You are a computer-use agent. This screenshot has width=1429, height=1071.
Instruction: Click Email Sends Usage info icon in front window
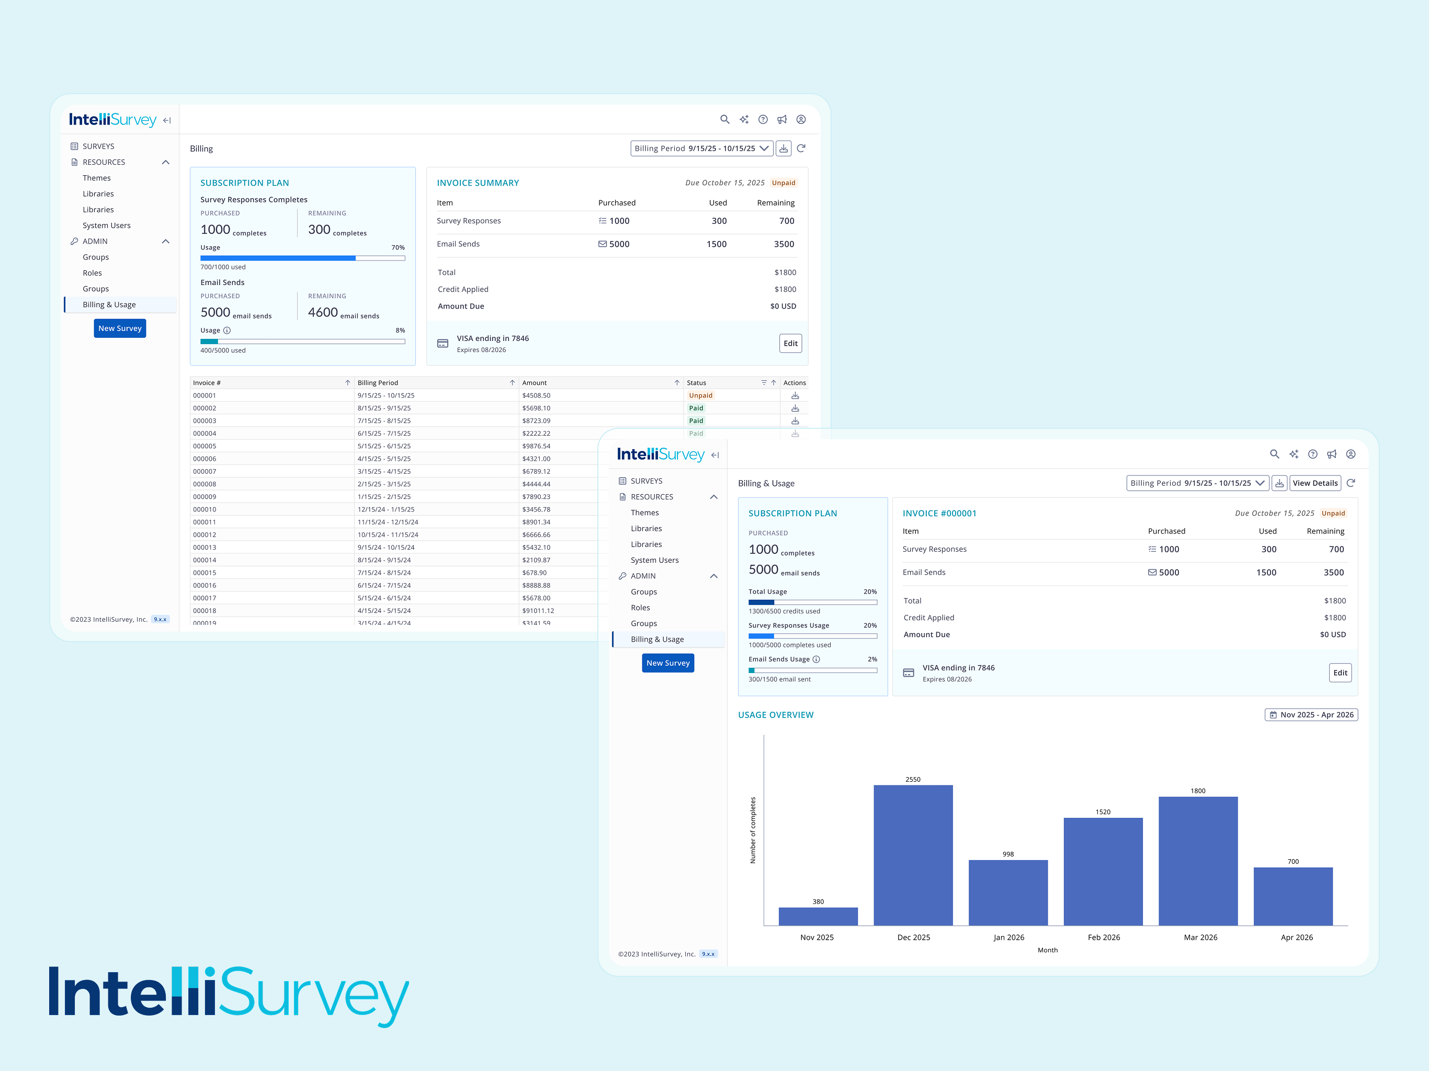(816, 659)
